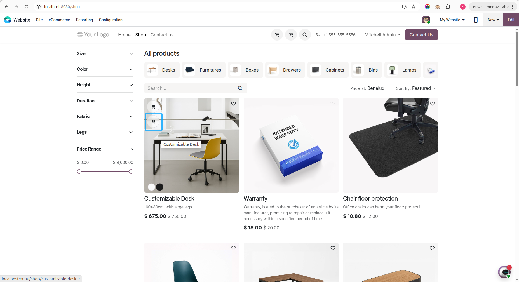Click the header cart icon with plus sign

click(x=291, y=35)
